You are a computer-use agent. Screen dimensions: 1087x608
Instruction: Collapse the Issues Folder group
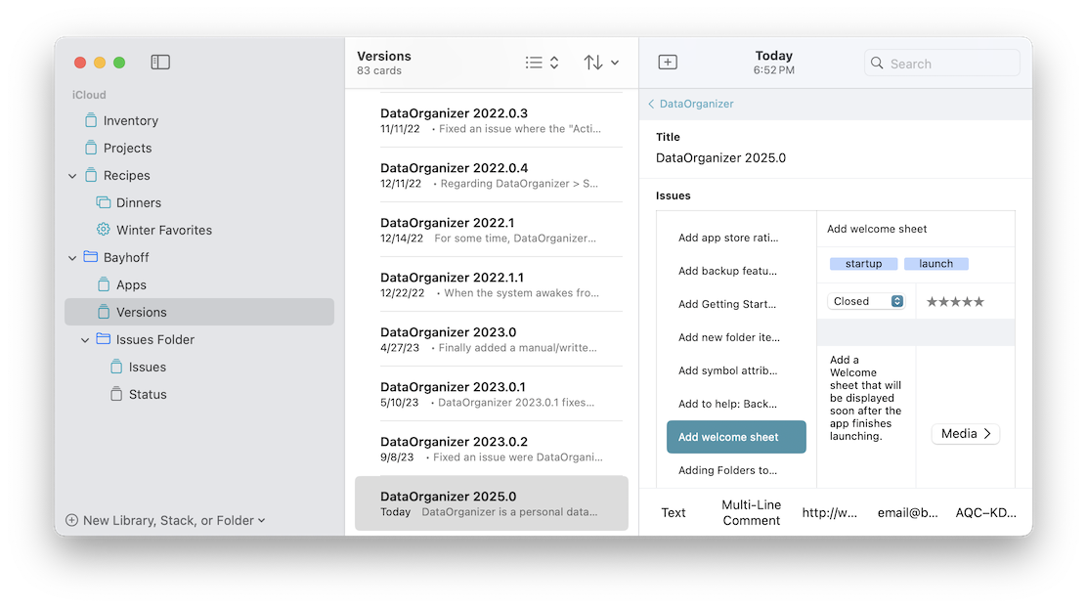[85, 340]
